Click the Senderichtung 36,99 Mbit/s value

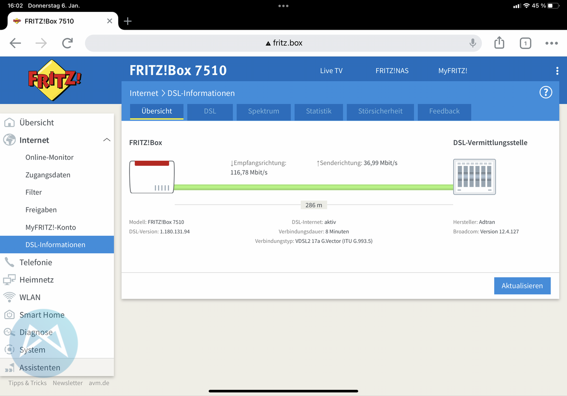click(357, 163)
